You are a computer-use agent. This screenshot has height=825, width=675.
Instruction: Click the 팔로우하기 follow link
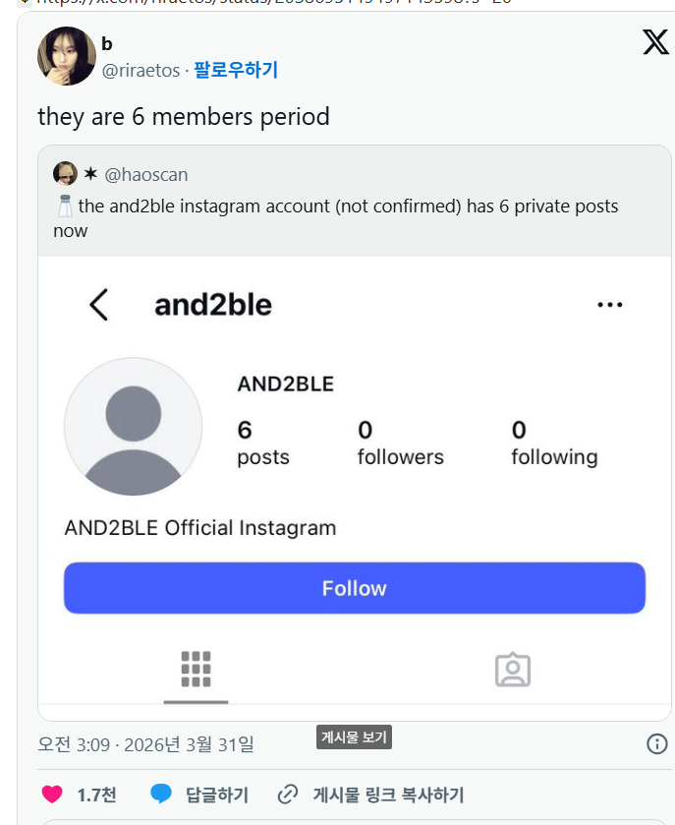pyautogui.click(x=236, y=70)
